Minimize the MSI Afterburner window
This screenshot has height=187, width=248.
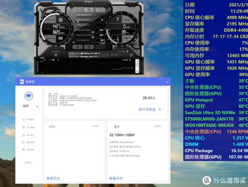(x=130, y=3)
